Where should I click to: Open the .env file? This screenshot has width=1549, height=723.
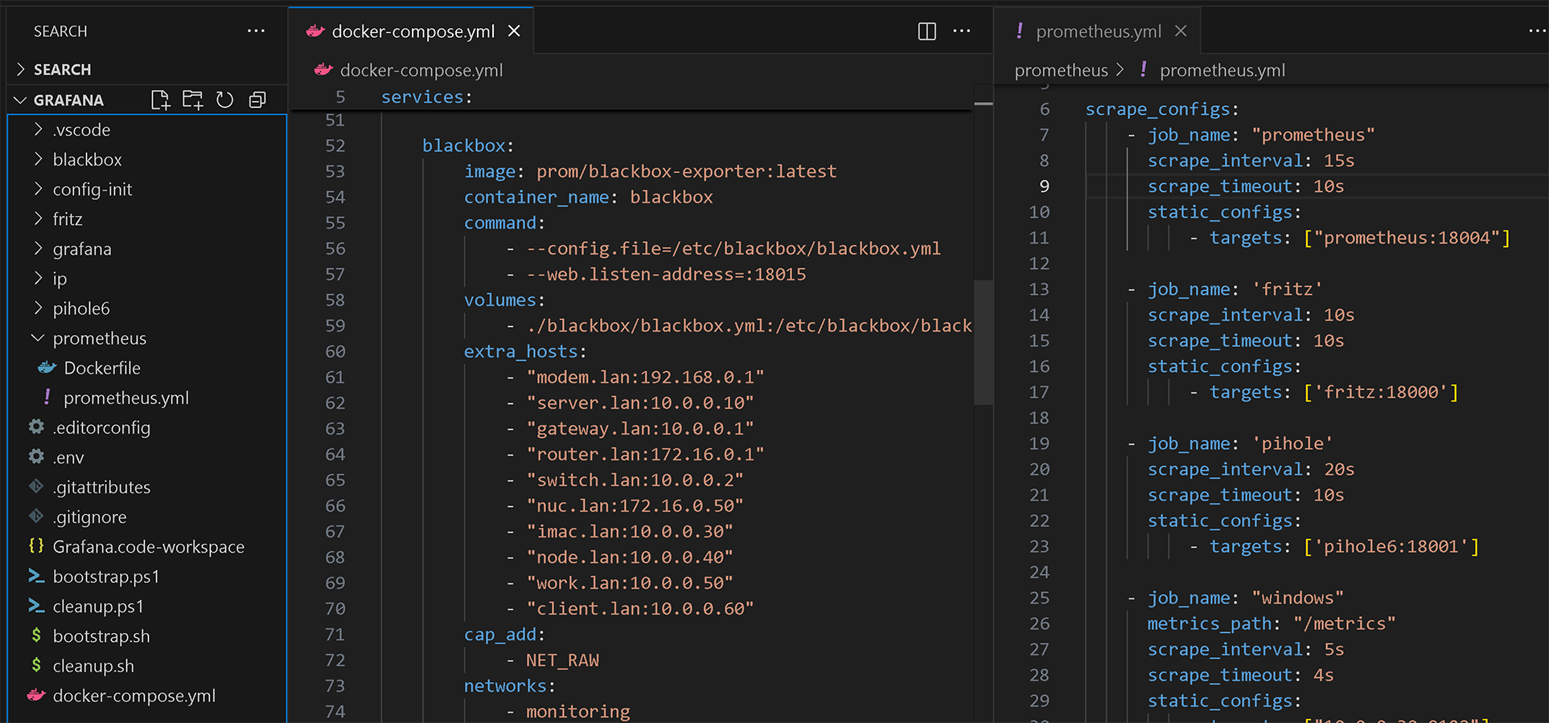68,458
